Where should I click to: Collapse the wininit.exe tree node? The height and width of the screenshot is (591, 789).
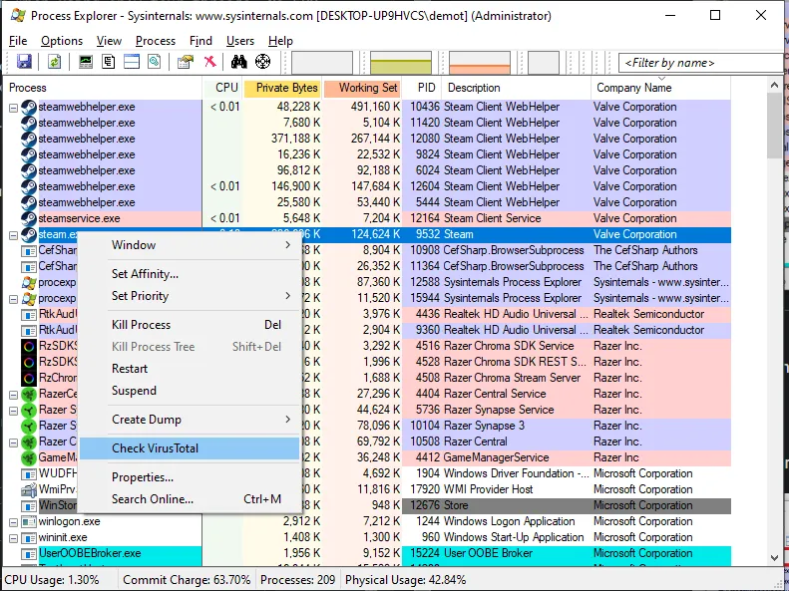pos(14,538)
